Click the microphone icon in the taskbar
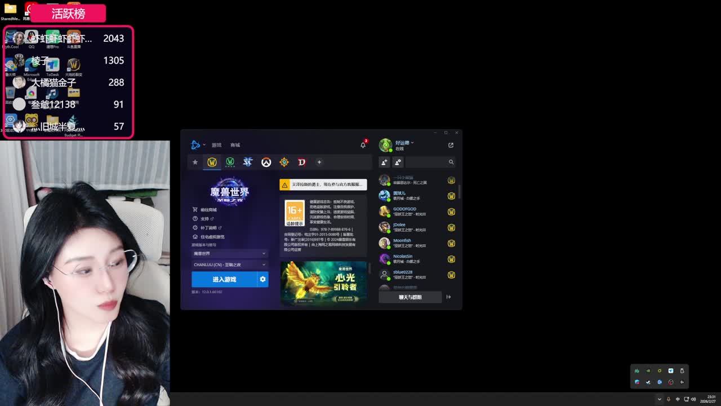Viewport: 721px width, 406px height. (x=669, y=399)
